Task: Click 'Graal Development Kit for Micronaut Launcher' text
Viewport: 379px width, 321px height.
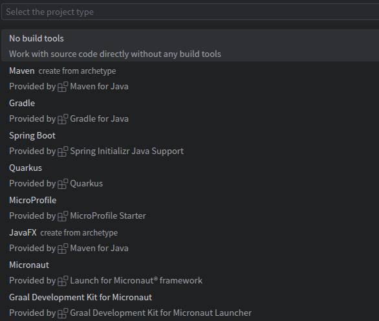Action: click(x=161, y=313)
